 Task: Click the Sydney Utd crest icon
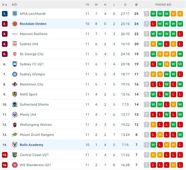(x=15, y=44)
